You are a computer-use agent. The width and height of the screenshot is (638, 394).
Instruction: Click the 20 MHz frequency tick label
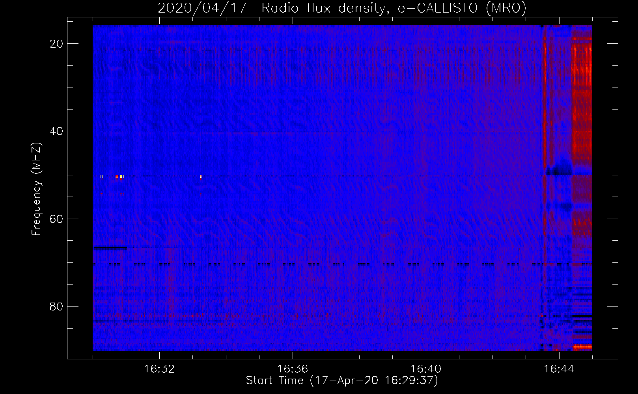coord(57,44)
